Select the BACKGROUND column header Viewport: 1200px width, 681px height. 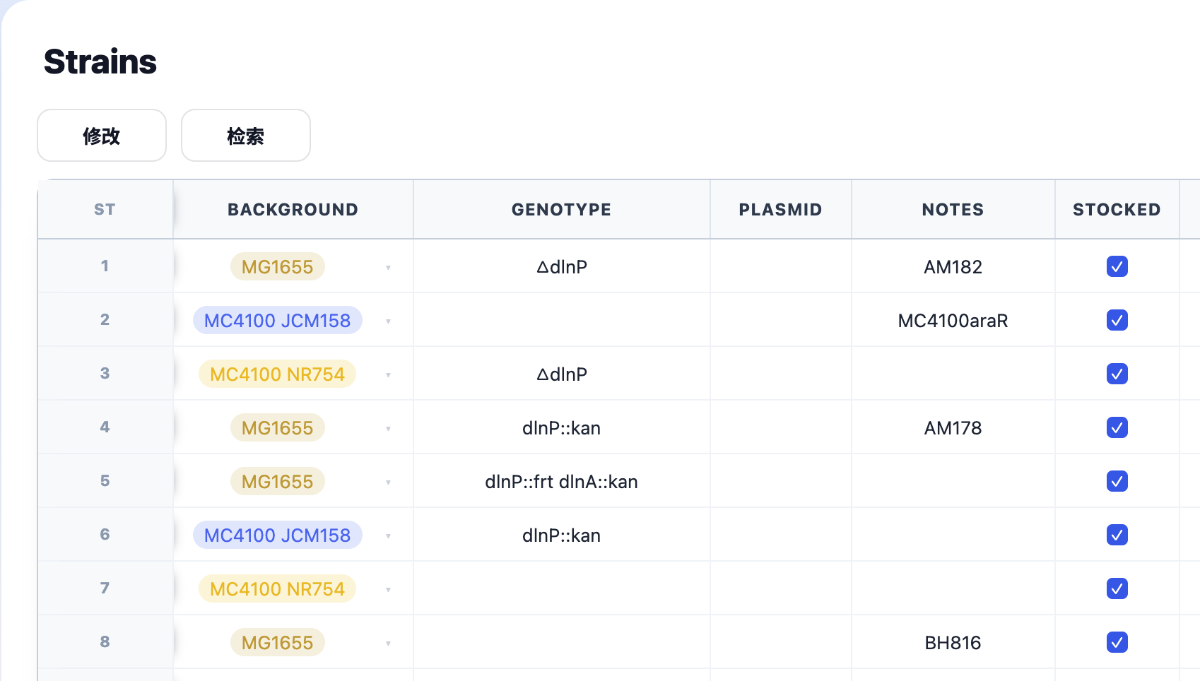coord(293,209)
